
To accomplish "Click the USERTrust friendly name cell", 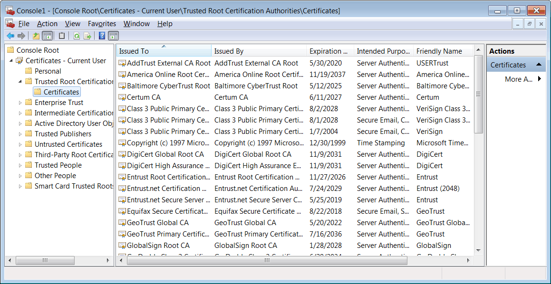I will 432,63.
